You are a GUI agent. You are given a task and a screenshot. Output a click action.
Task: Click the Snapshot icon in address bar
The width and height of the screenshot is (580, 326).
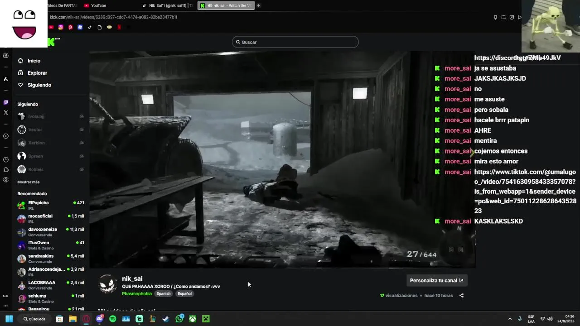click(503, 17)
